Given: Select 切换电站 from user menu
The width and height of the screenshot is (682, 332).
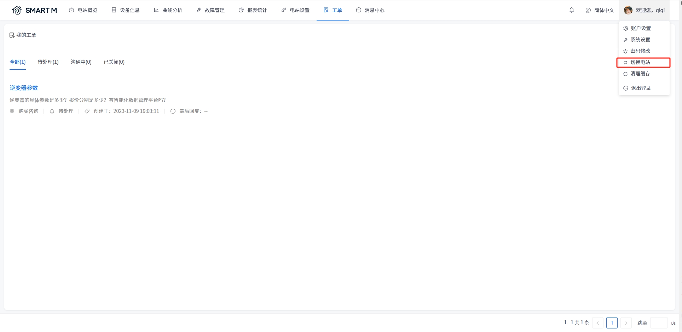Looking at the screenshot, I should click(640, 62).
